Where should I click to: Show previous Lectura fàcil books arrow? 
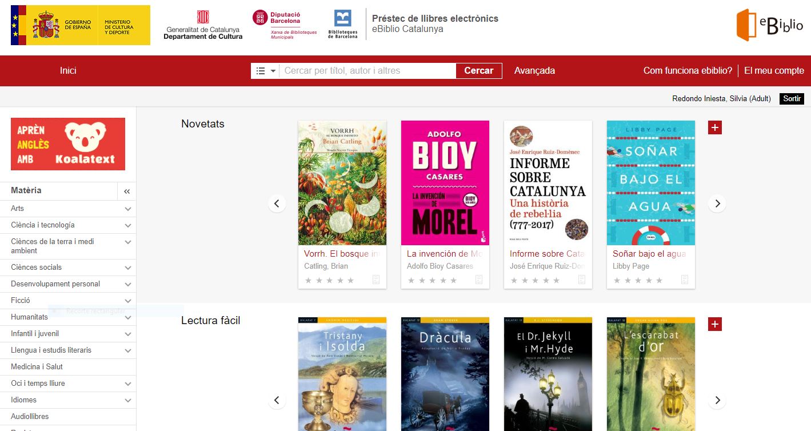point(277,400)
